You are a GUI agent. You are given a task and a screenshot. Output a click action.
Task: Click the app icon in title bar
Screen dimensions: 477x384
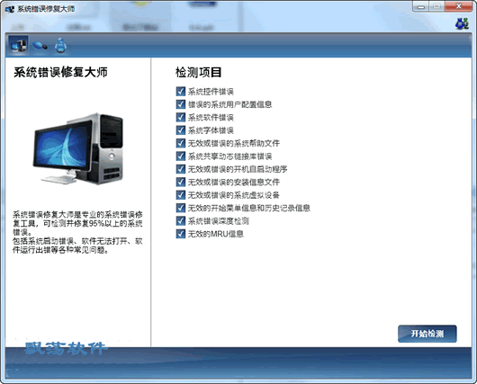[10, 9]
